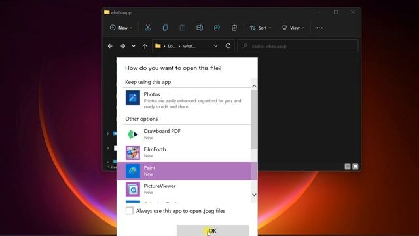This screenshot has width=419, height=236.
Task: Open the See more ellipsis menu
Action: pyautogui.click(x=319, y=28)
